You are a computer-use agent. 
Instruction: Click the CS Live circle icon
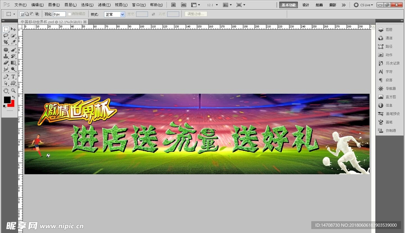[356, 5]
